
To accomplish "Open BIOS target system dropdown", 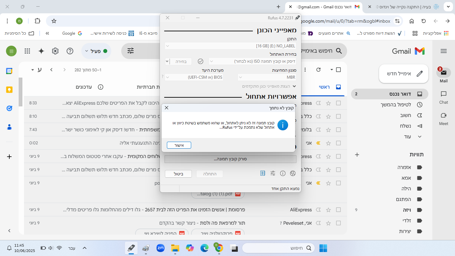I will (x=194, y=77).
